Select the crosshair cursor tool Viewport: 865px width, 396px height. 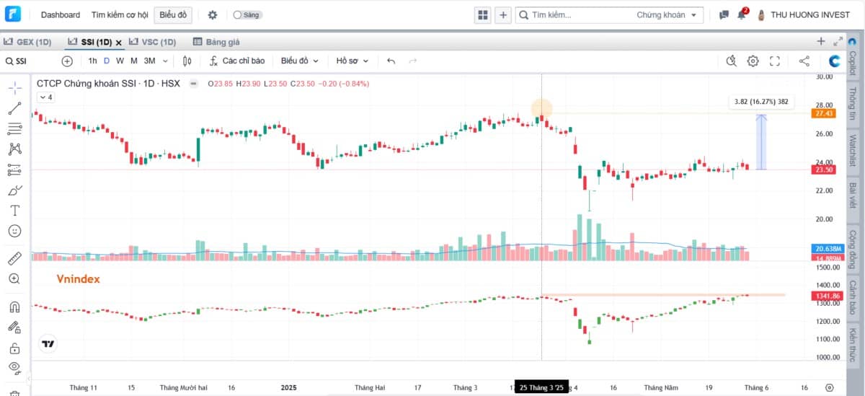(14, 88)
